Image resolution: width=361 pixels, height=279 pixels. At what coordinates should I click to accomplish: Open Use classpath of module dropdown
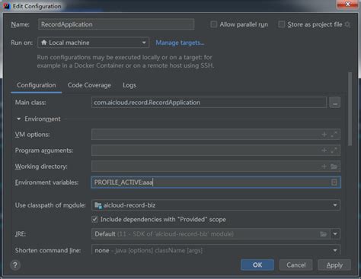(216, 205)
